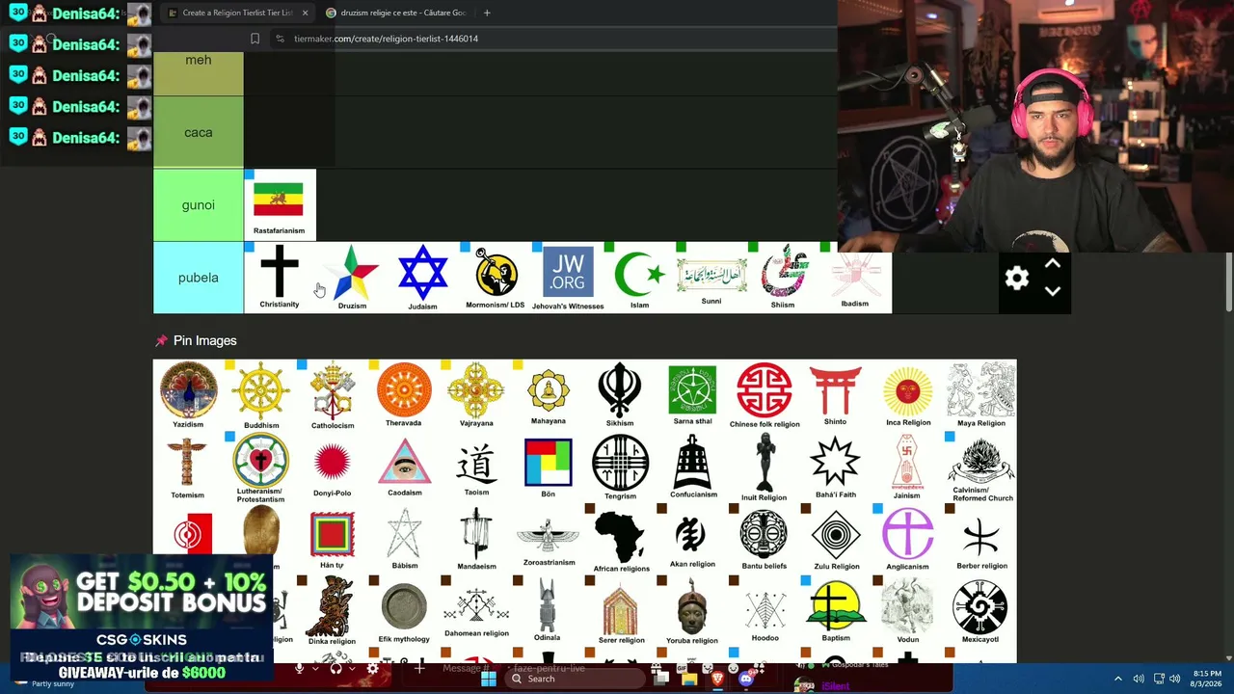Choose the Jehovah's Witnesses JW.ORG tile
The image size is (1234, 694).
pos(568,278)
